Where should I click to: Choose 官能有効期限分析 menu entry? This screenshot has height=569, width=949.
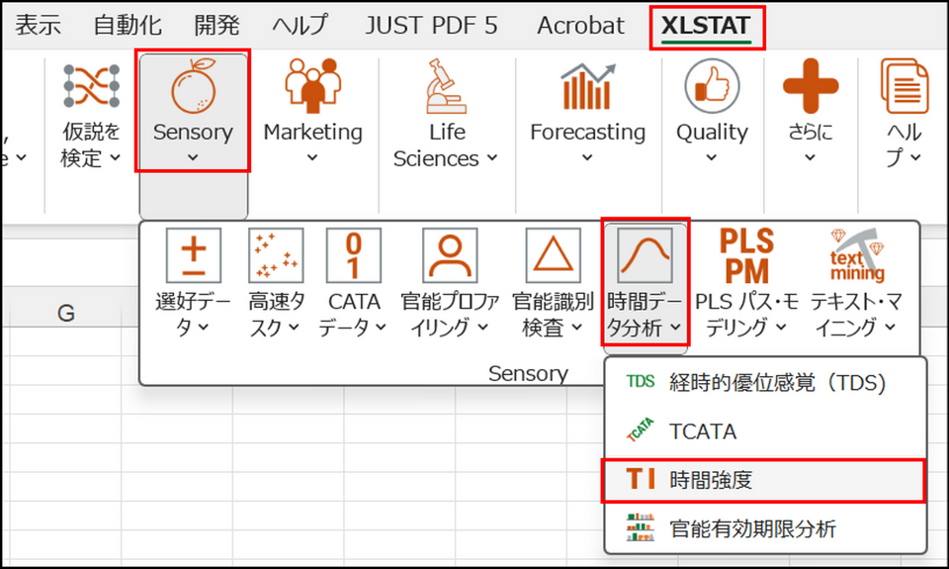tap(765, 528)
